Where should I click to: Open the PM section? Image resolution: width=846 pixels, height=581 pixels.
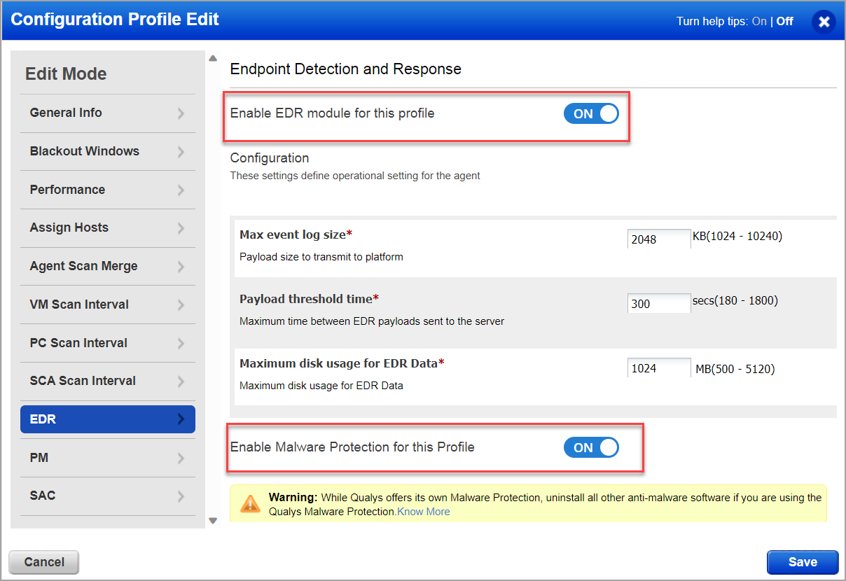(x=108, y=458)
